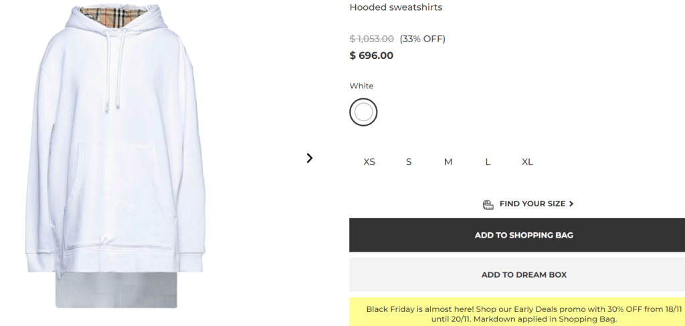Select size XS
This screenshot has width=685, height=326.
tap(369, 162)
